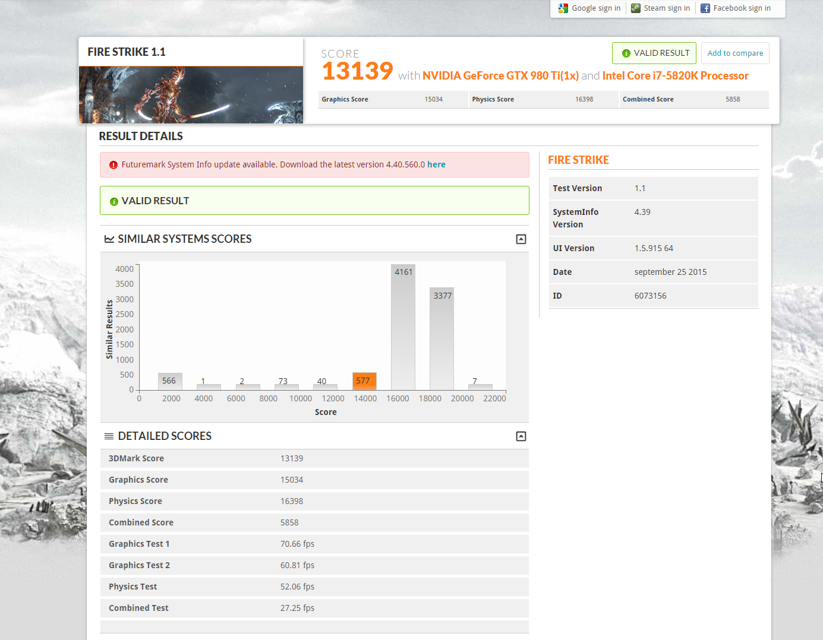Click Graphics Test 1 value 70.66 fps
The image size is (823, 640).
(297, 544)
